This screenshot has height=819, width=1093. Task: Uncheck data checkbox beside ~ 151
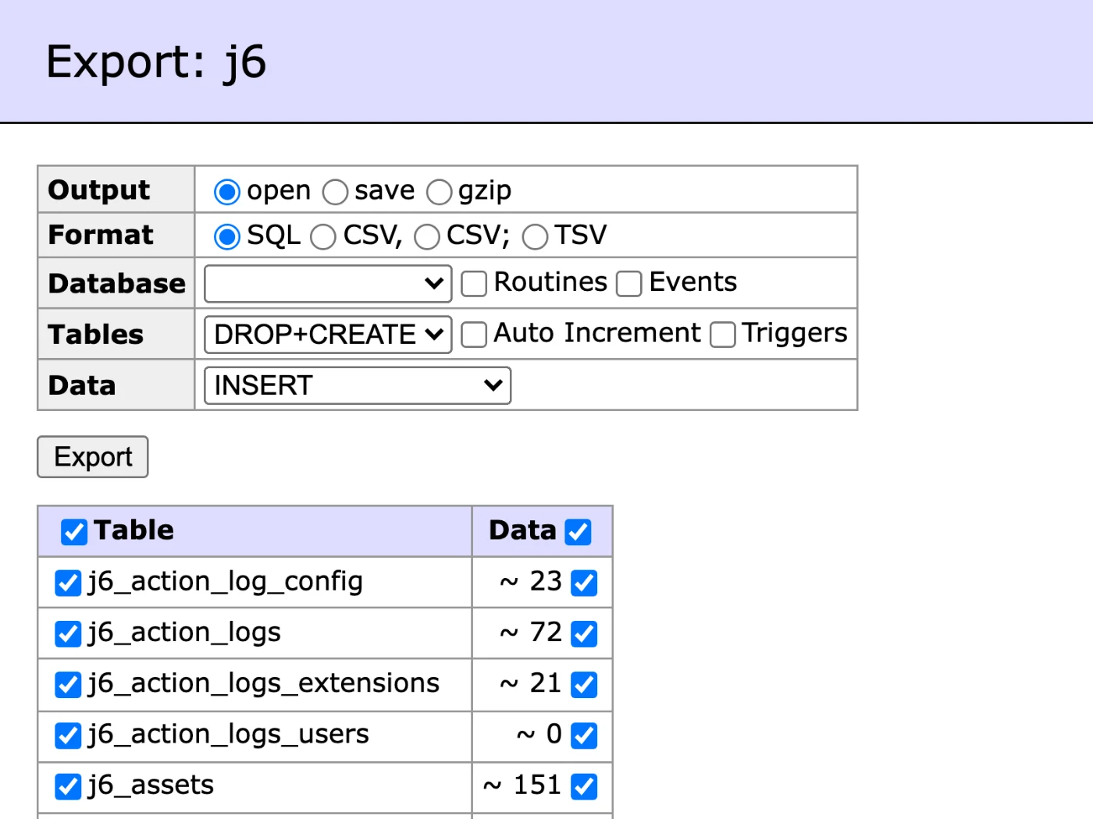point(584,786)
